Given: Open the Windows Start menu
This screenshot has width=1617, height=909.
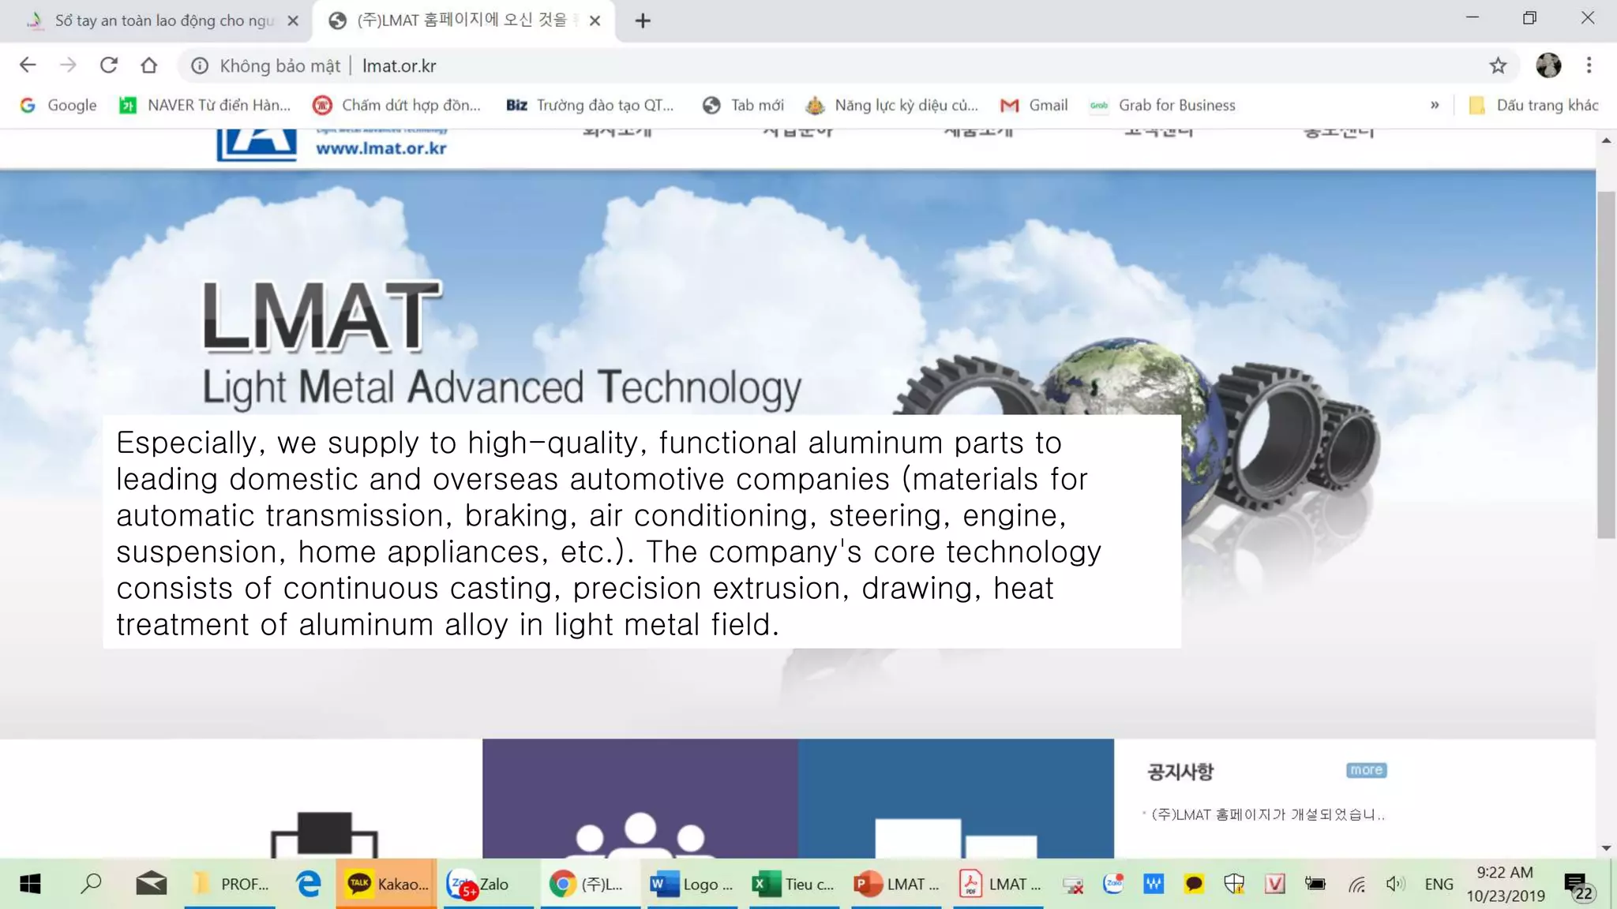Looking at the screenshot, I should (30, 884).
